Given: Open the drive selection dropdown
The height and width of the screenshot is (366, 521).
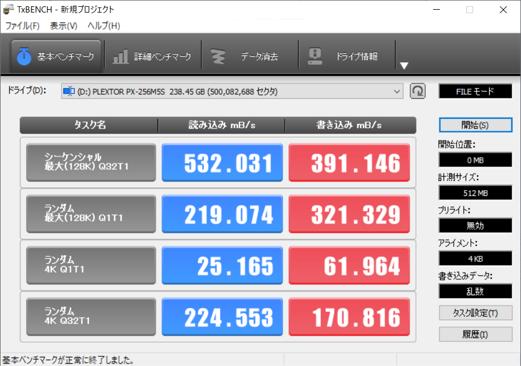Looking at the screenshot, I should [397, 91].
